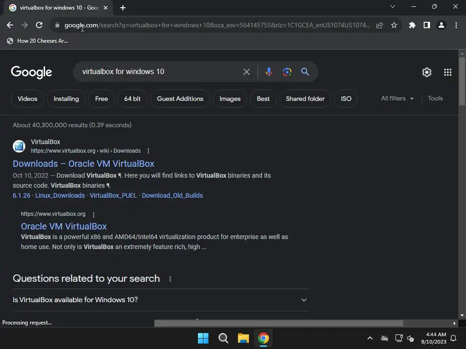Search by image with the Lens icon
The image size is (466, 349).
coord(287,72)
